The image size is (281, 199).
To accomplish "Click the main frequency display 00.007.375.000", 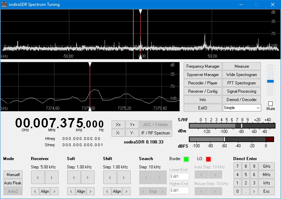I will tap(59, 123).
